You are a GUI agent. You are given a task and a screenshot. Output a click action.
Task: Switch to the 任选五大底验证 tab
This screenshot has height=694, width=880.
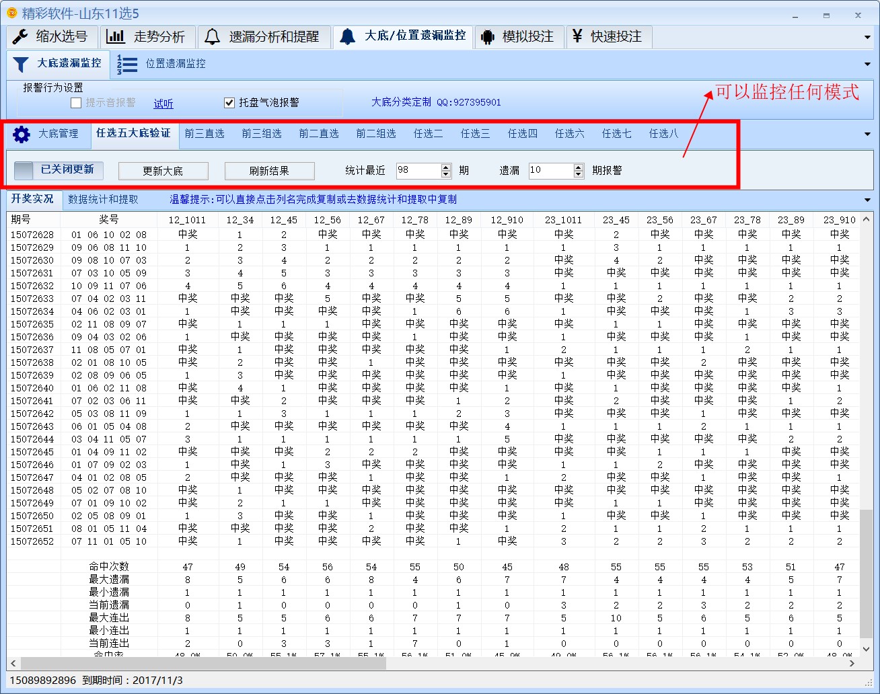(134, 134)
